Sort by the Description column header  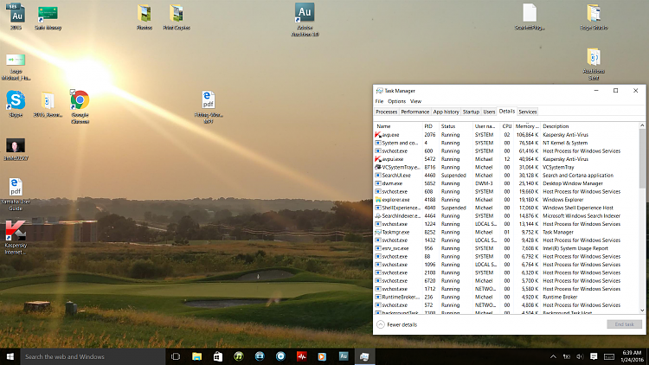589,126
